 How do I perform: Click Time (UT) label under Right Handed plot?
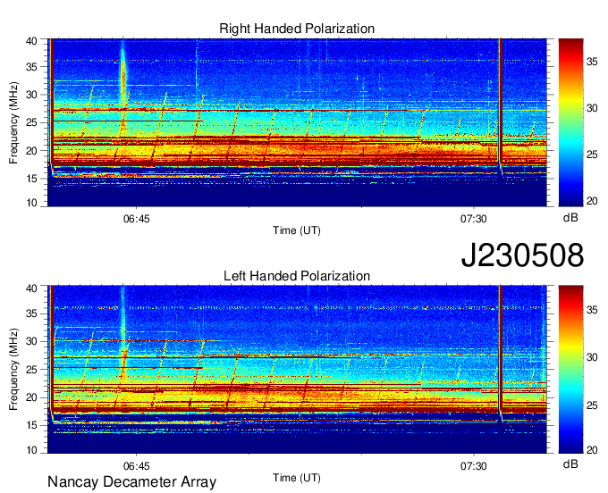click(297, 230)
